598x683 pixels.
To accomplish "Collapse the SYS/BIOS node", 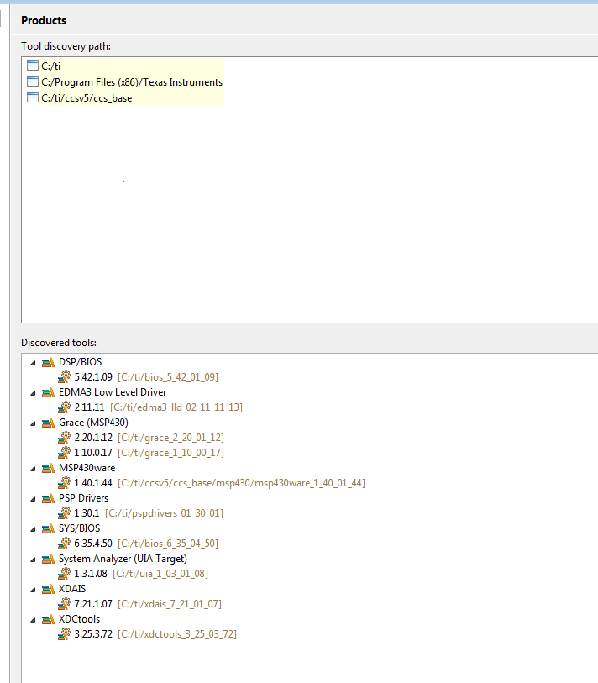I will [33, 529].
